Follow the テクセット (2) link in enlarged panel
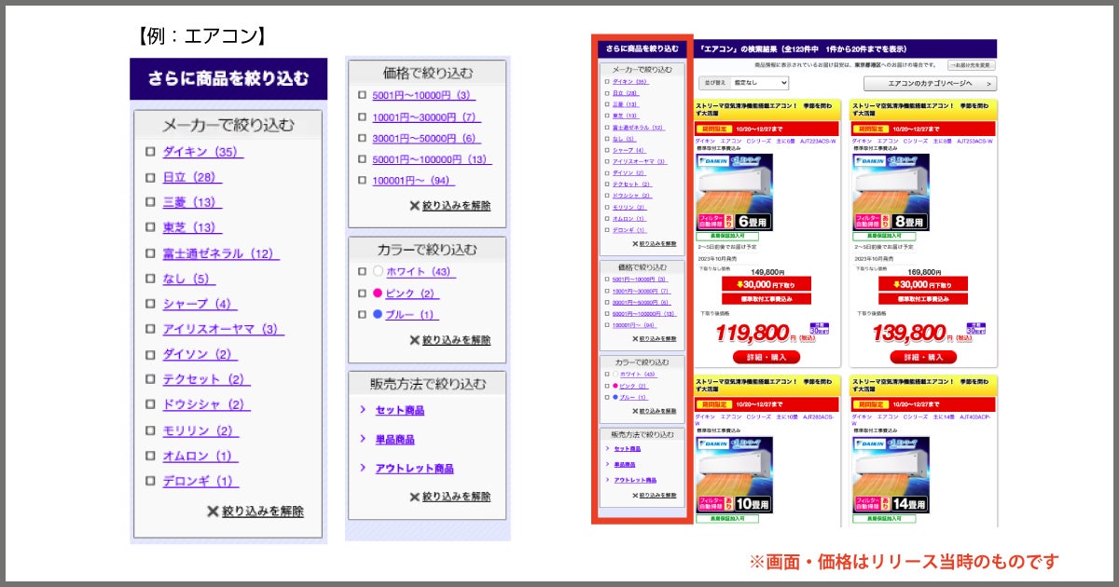This screenshot has width=1119, height=587. (206, 379)
